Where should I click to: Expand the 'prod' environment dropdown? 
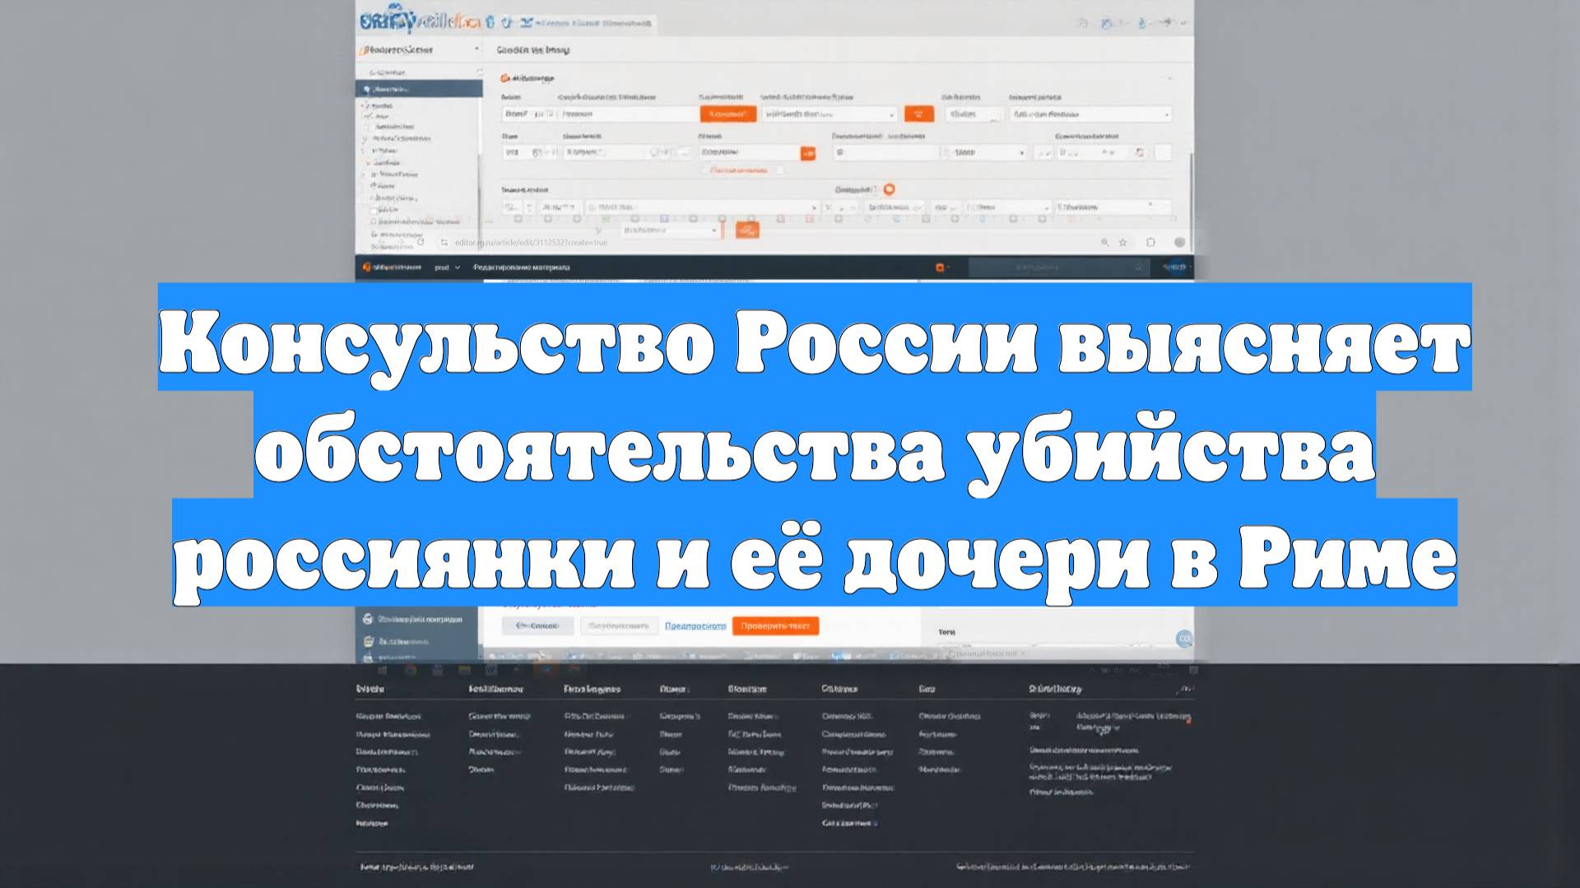447,267
